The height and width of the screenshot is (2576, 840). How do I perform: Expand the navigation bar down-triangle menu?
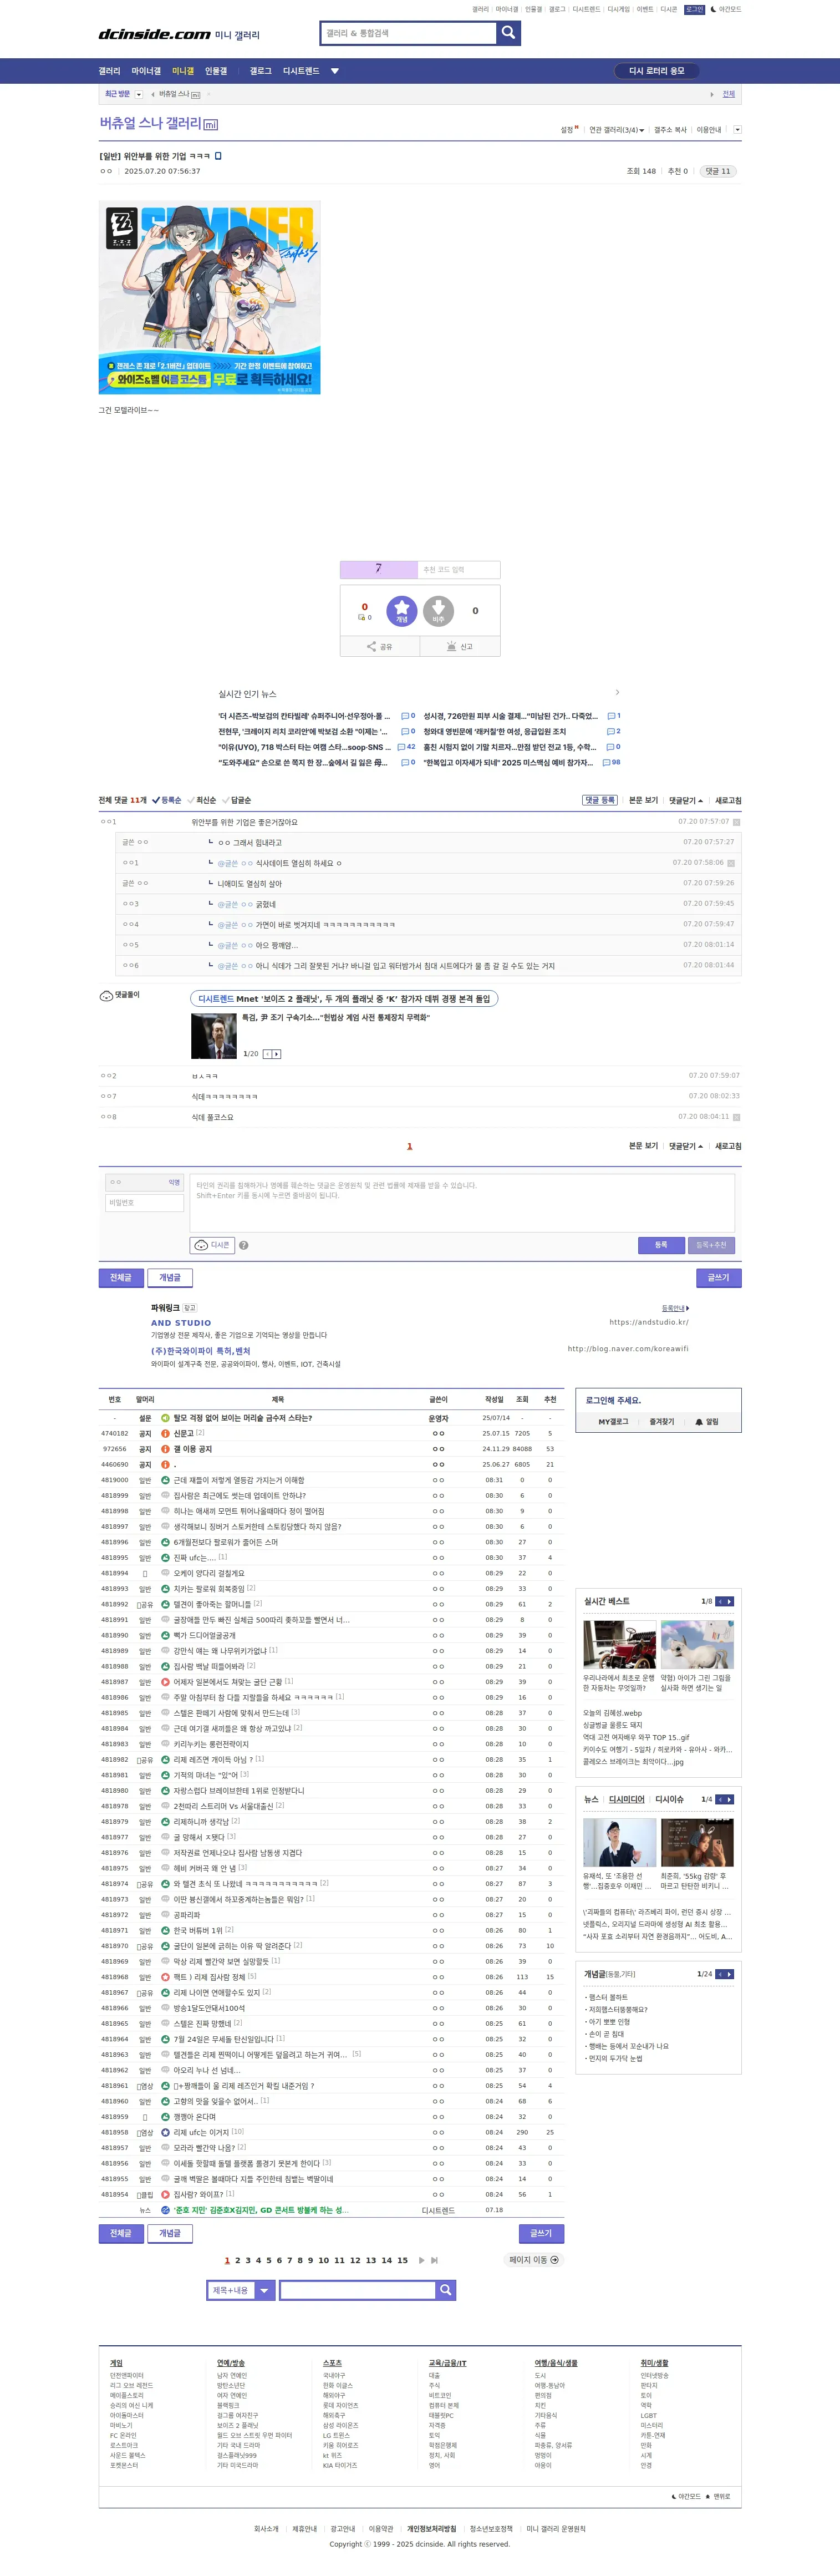tap(335, 71)
